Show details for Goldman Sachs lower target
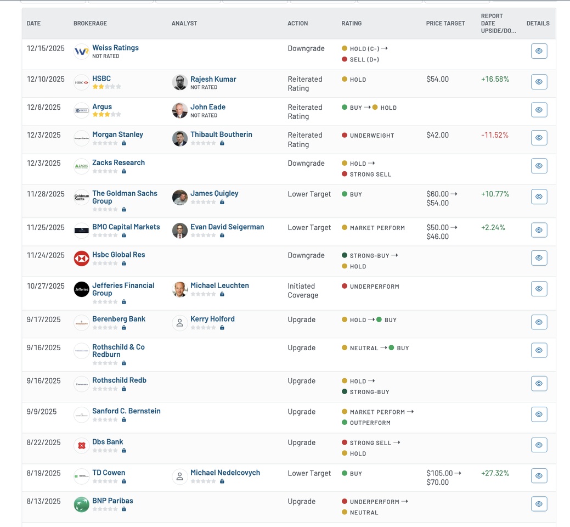The width and height of the screenshot is (570, 527). coord(539,197)
